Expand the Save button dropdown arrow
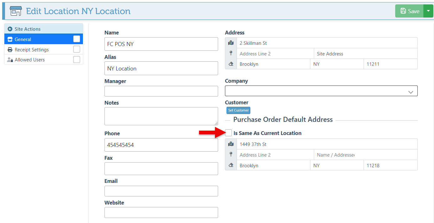434x223 pixels. click(x=428, y=11)
